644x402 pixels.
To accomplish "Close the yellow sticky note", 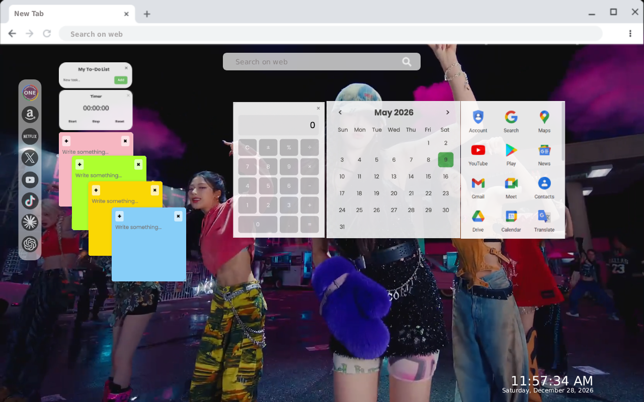I will [154, 190].
